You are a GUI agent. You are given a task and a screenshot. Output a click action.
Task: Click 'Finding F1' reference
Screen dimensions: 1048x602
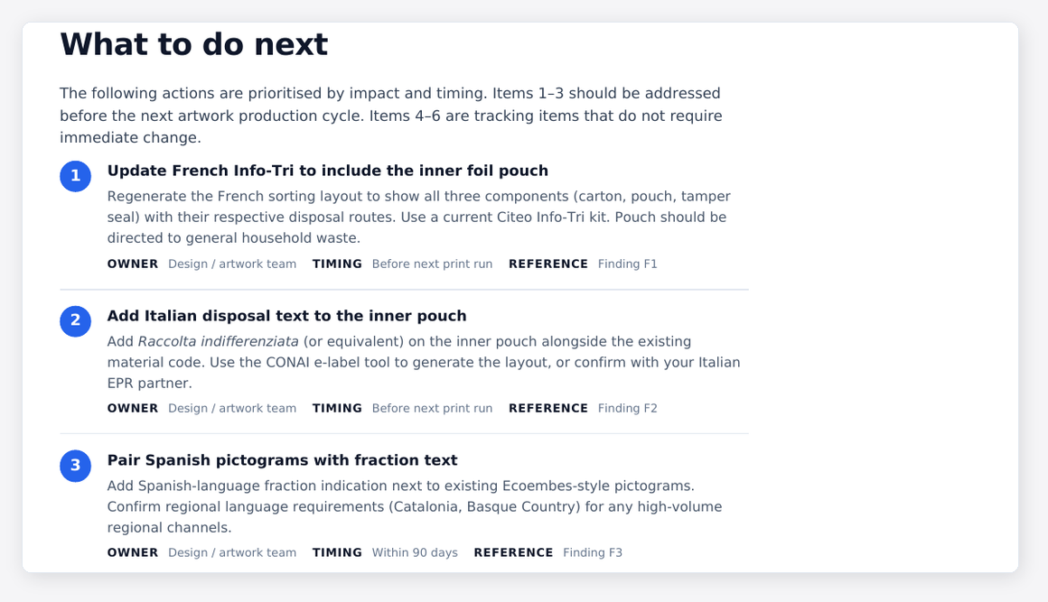[x=628, y=264]
